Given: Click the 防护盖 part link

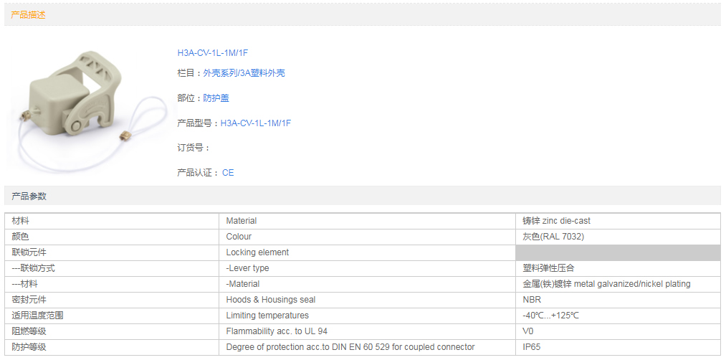Looking at the screenshot, I should tap(216, 98).
